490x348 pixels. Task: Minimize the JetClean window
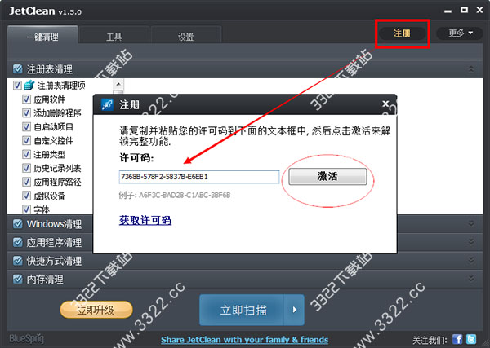[448, 11]
